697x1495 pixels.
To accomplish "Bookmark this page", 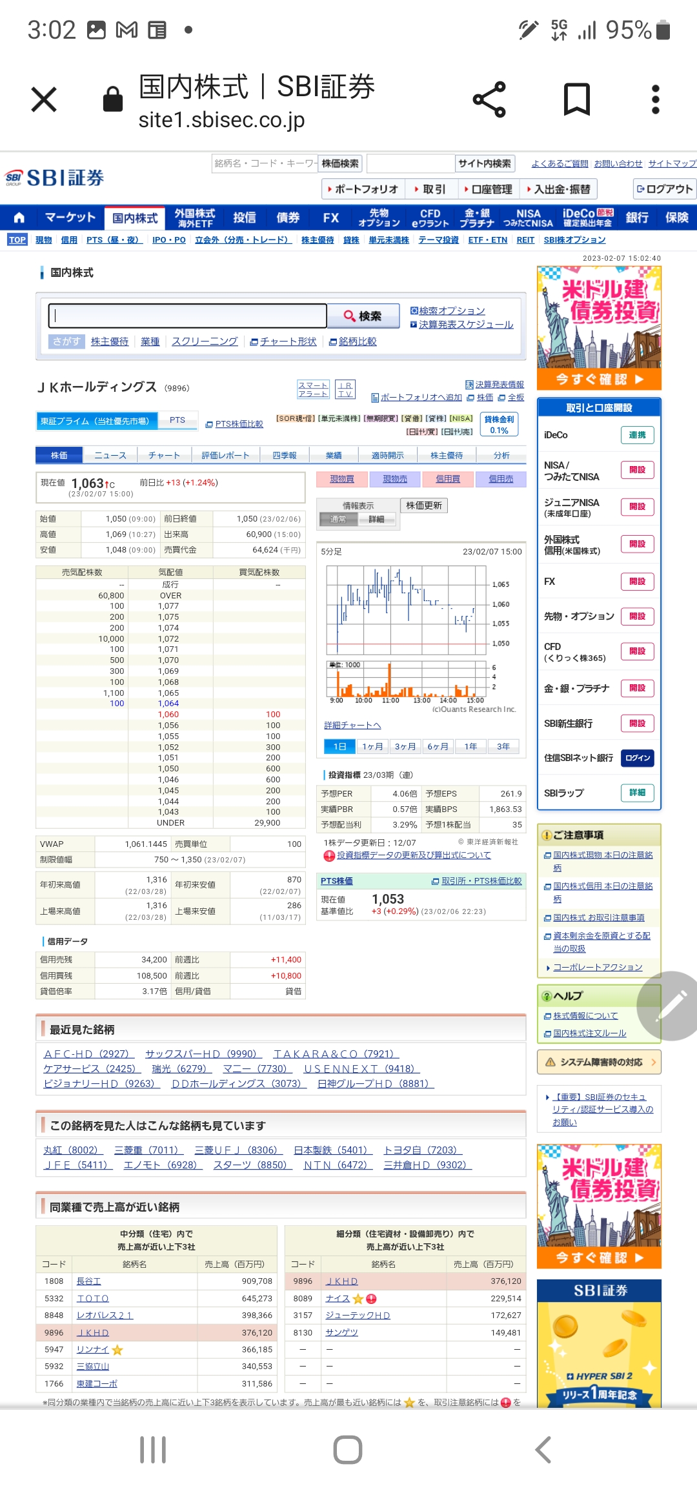I will pyautogui.click(x=577, y=99).
